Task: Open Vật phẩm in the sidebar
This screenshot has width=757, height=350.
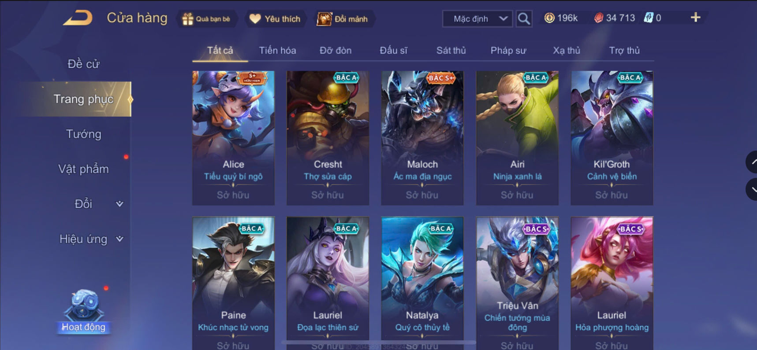Action: click(83, 169)
